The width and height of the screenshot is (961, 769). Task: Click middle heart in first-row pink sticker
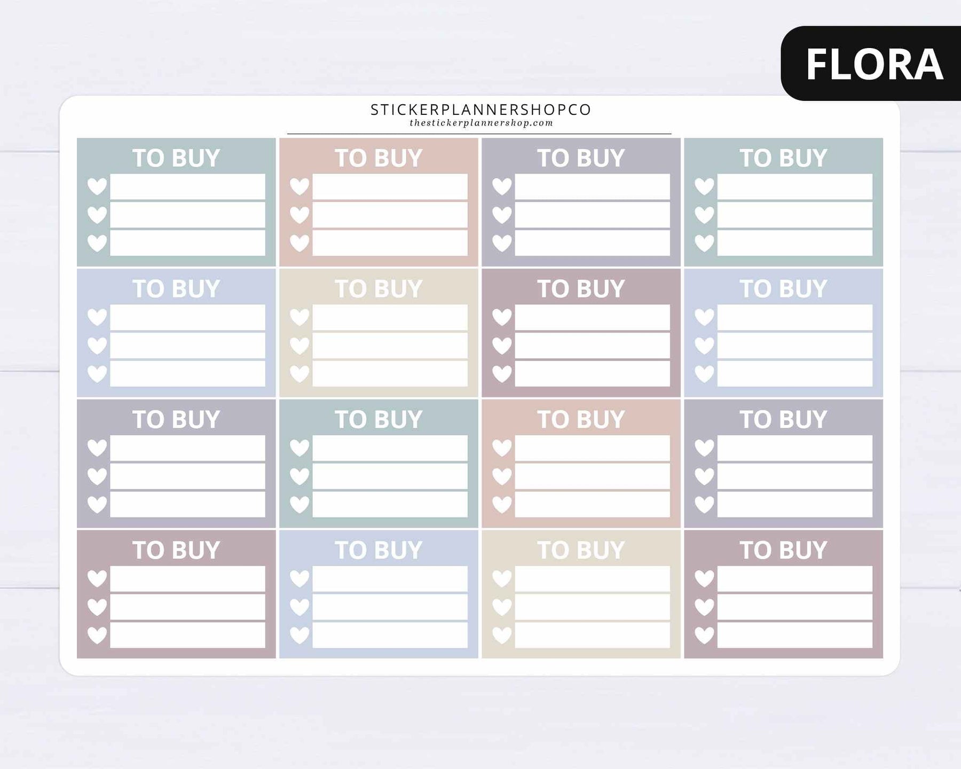click(x=300, y=215)
